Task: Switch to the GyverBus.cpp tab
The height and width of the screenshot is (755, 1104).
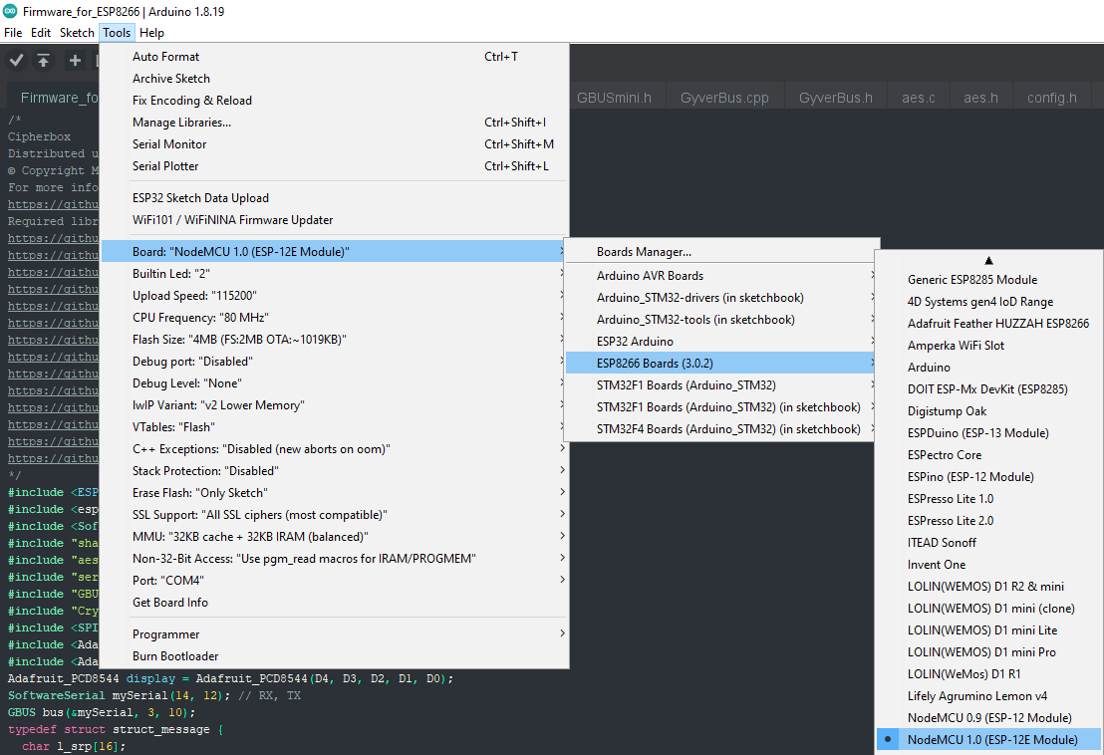Action: click(x=724, y=98)
